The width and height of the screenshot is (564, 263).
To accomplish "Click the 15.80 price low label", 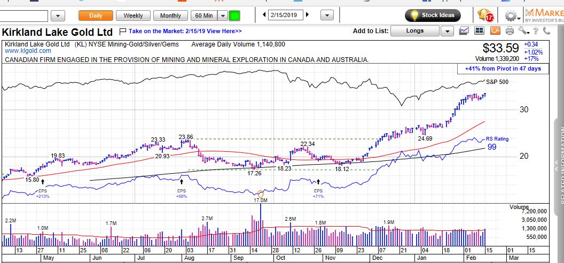I will (33, 179).
